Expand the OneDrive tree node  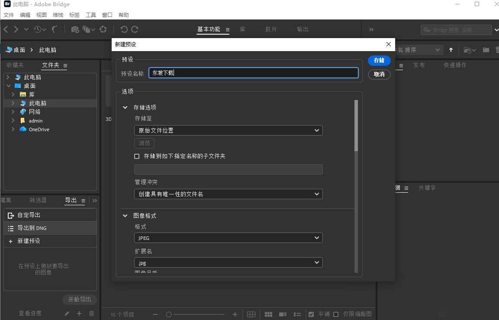tap(13, 129)
